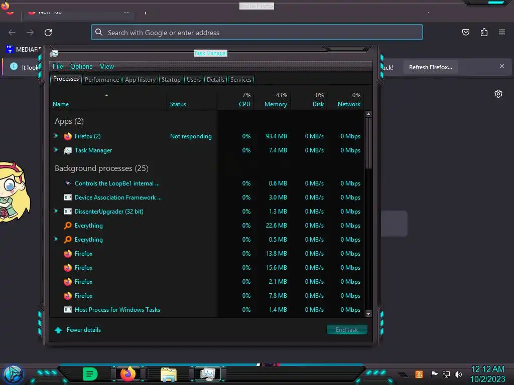
Task: Click Firefox 13.8 MB process icon
Action: (68, 254)
